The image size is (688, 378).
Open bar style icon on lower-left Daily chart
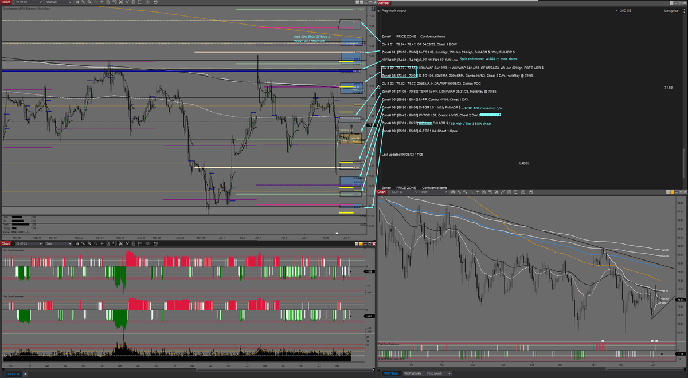[x=77, y=243]
